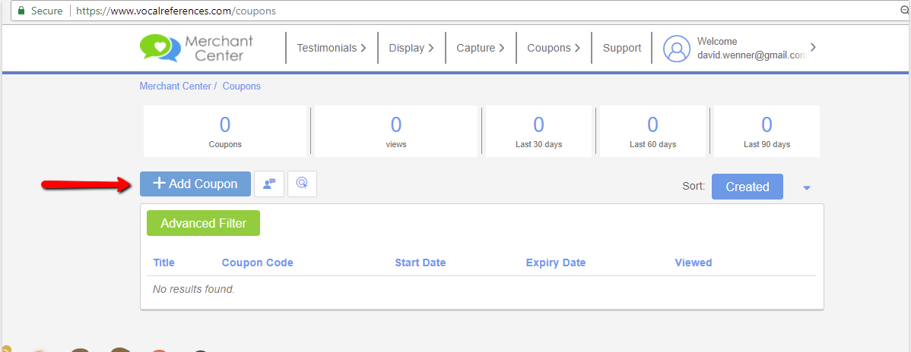
Task: Open the Display menu
Action: (411, 48)
